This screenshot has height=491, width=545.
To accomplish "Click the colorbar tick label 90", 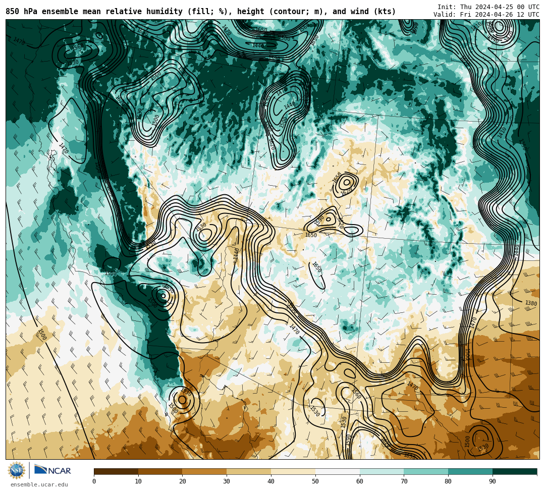I will pyautogui.click(x=493, y=481).
